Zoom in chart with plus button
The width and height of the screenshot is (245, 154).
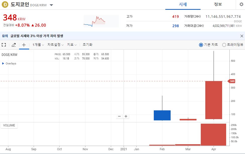126,116
